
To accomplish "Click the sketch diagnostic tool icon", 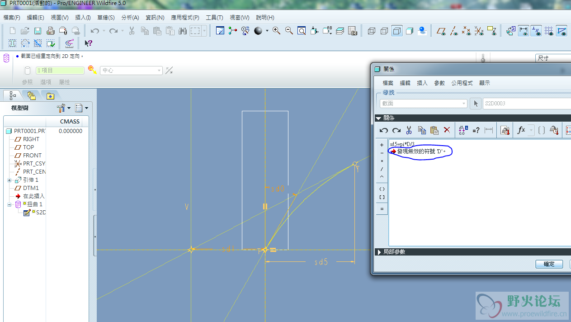I will click(69, 43).
